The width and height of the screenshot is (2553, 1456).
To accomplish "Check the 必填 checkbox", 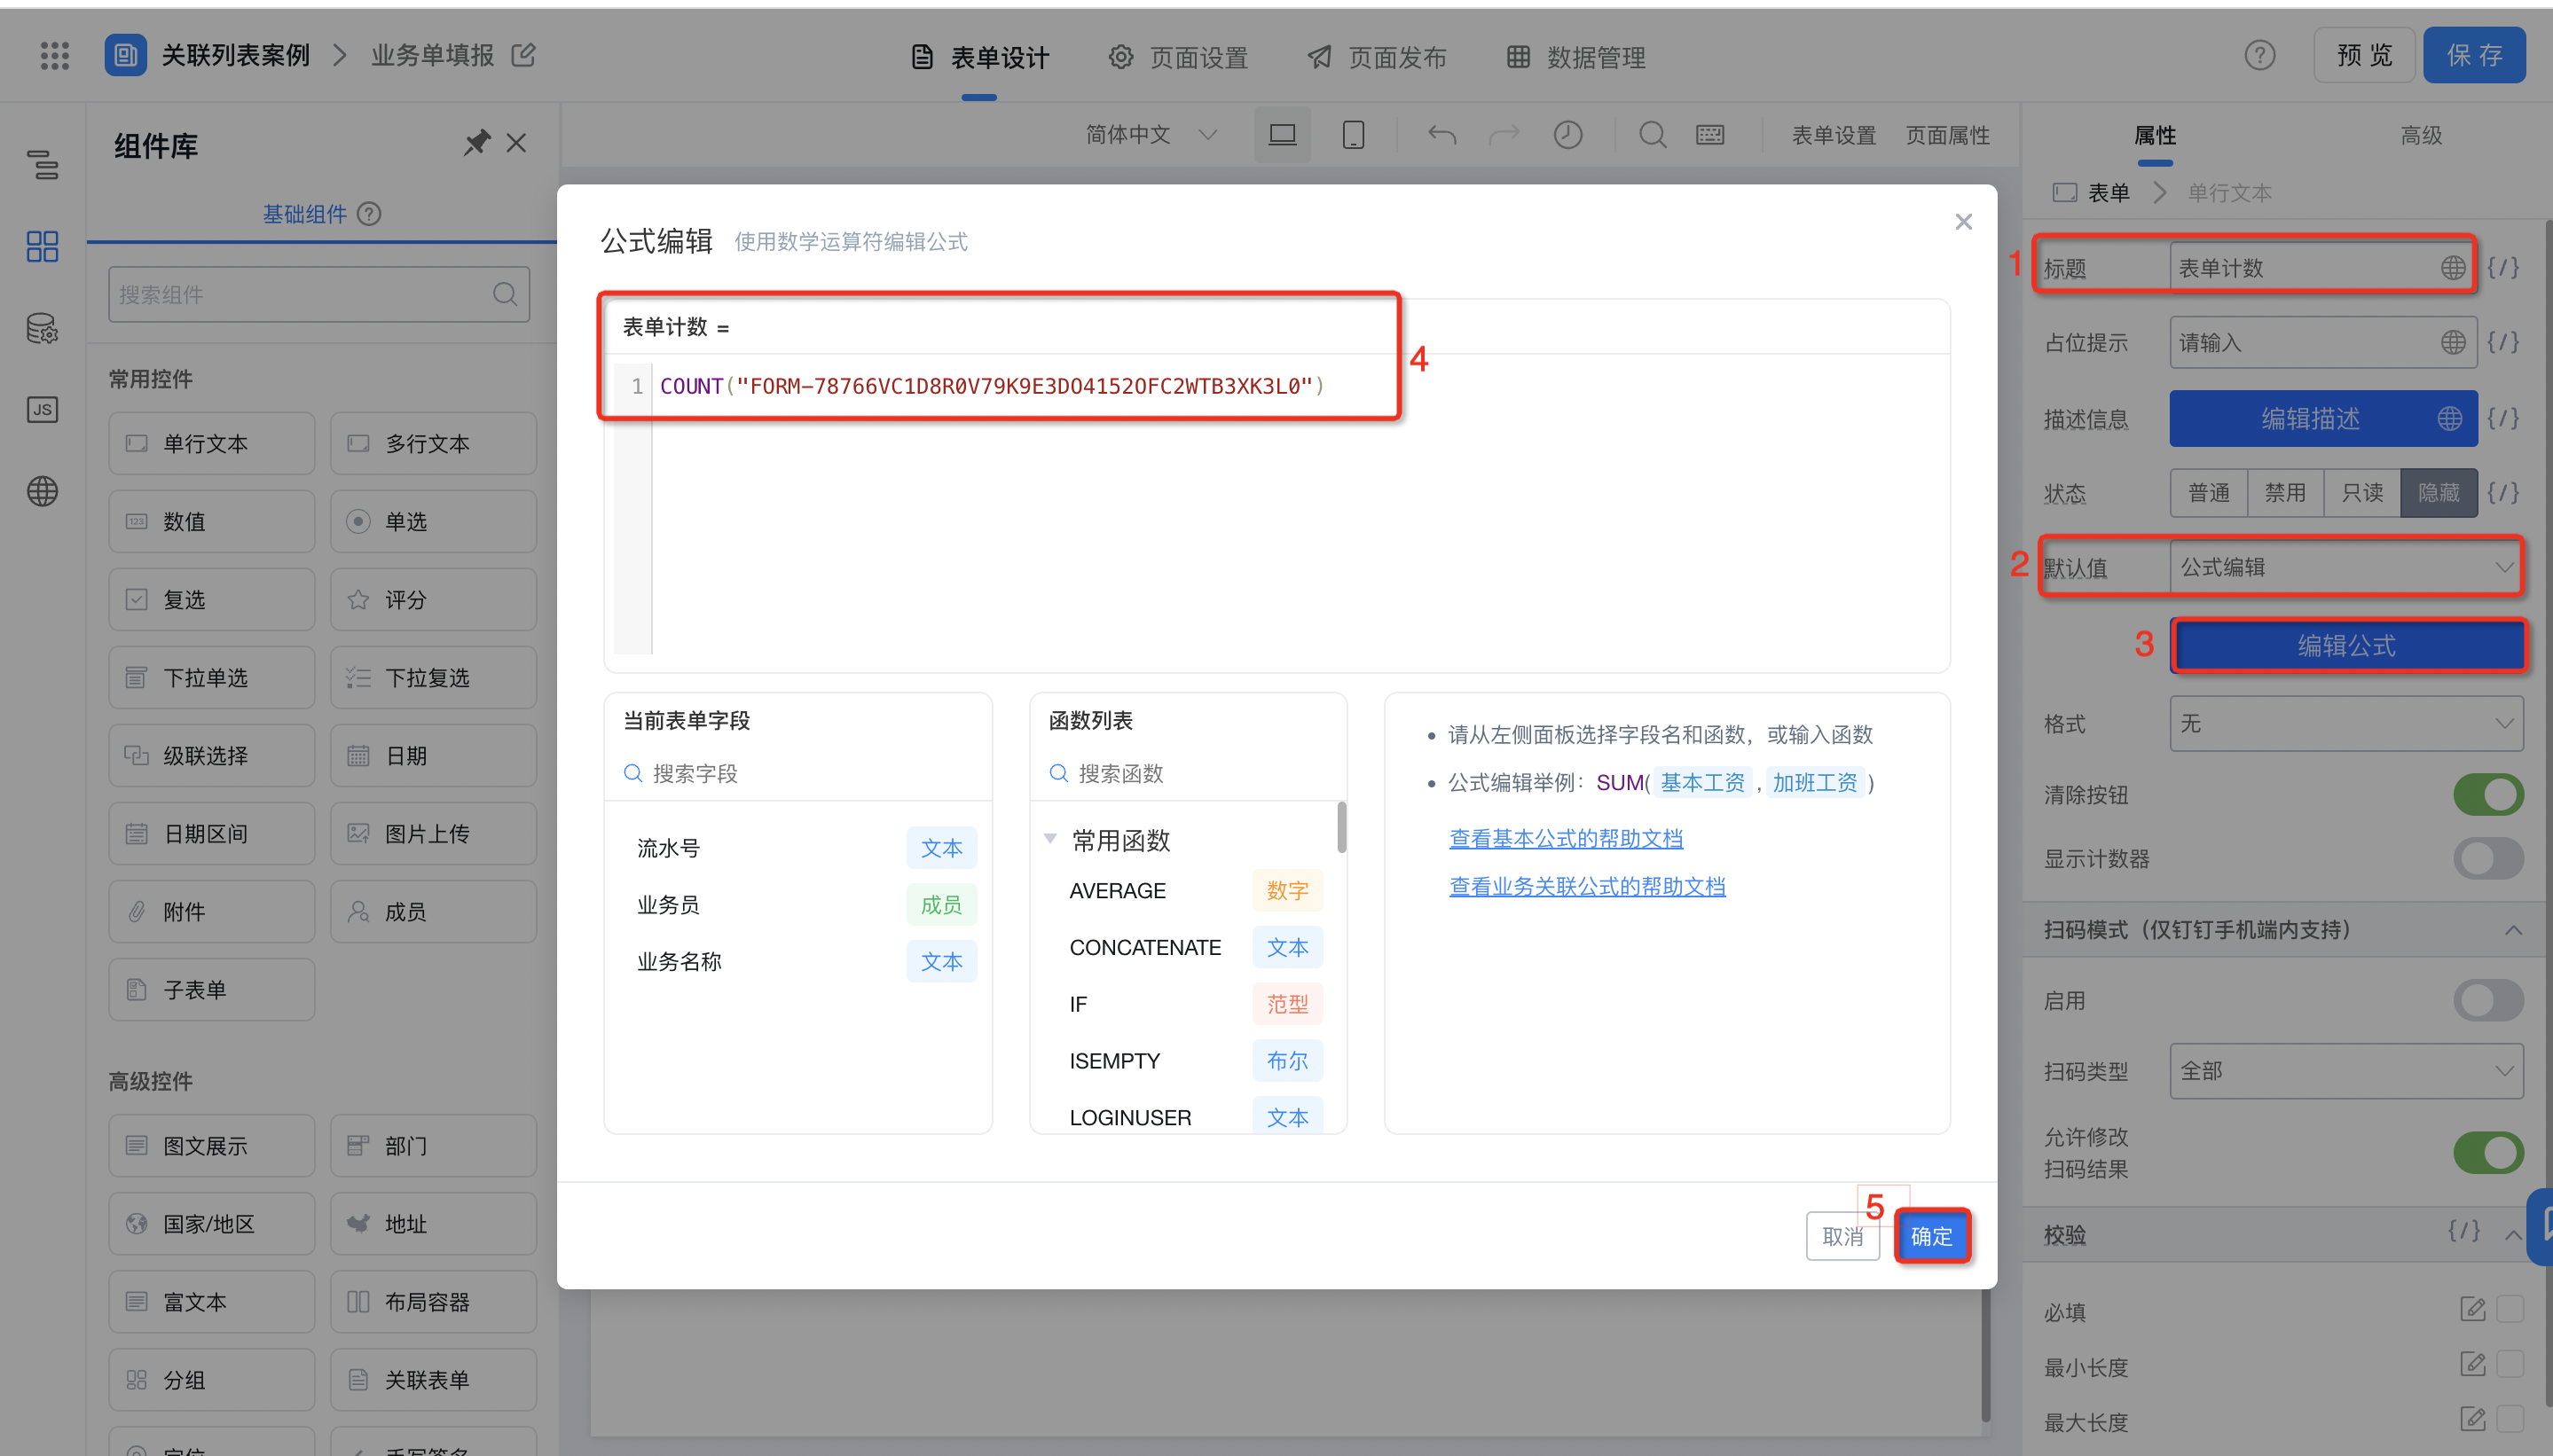I will [2509, 1308].
